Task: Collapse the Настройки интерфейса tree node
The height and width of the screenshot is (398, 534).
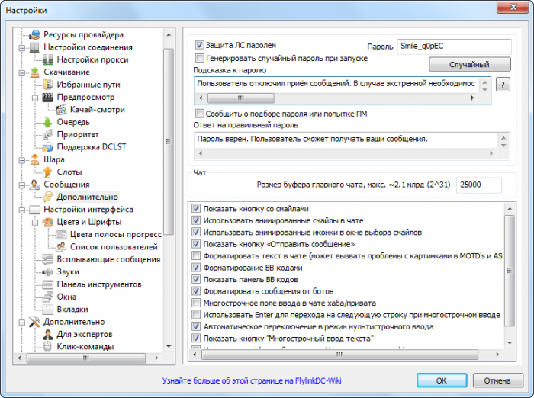Action: (x=21, y=210)
